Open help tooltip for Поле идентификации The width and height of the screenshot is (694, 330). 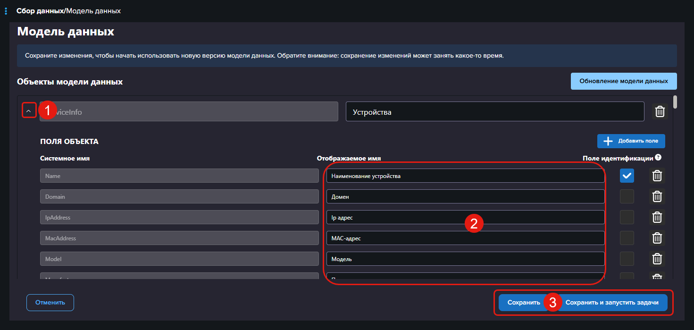click(658, 158)
